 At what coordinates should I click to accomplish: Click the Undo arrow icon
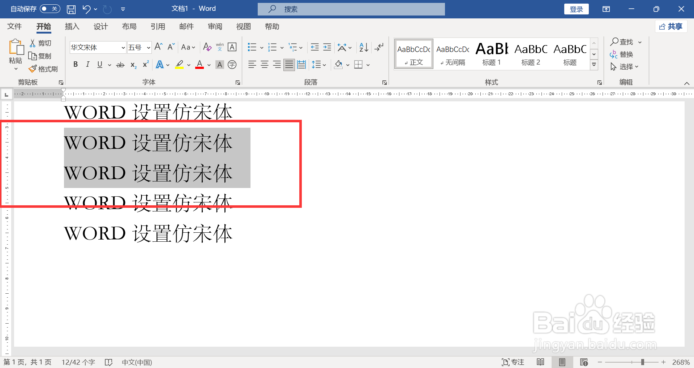pyautogui.click(x=86, y=9)
